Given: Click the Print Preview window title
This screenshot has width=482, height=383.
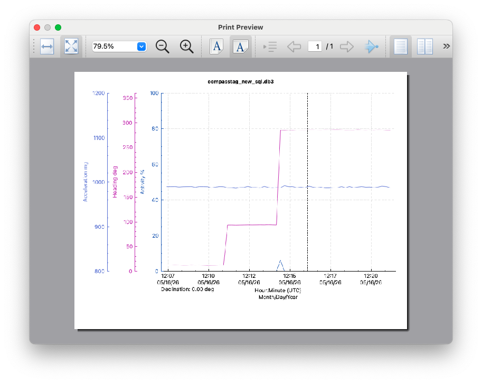Looking at the screenshot, I should coord(240,27).
